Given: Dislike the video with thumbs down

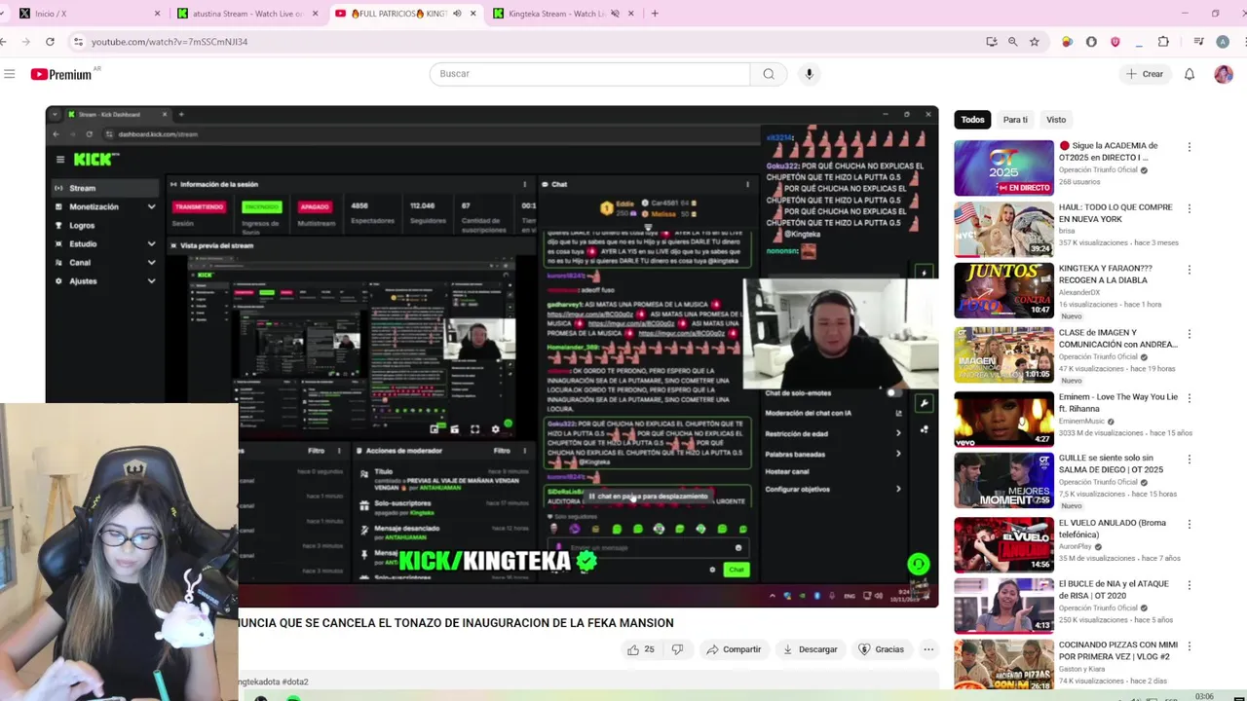Looking at the screenshot, I should [x=677, y=649].
